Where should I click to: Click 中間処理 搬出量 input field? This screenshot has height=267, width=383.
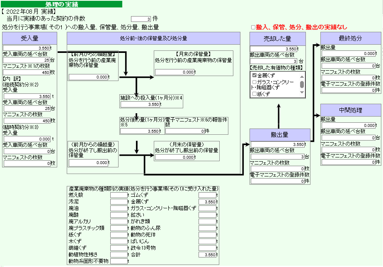(x=349, y=126)
